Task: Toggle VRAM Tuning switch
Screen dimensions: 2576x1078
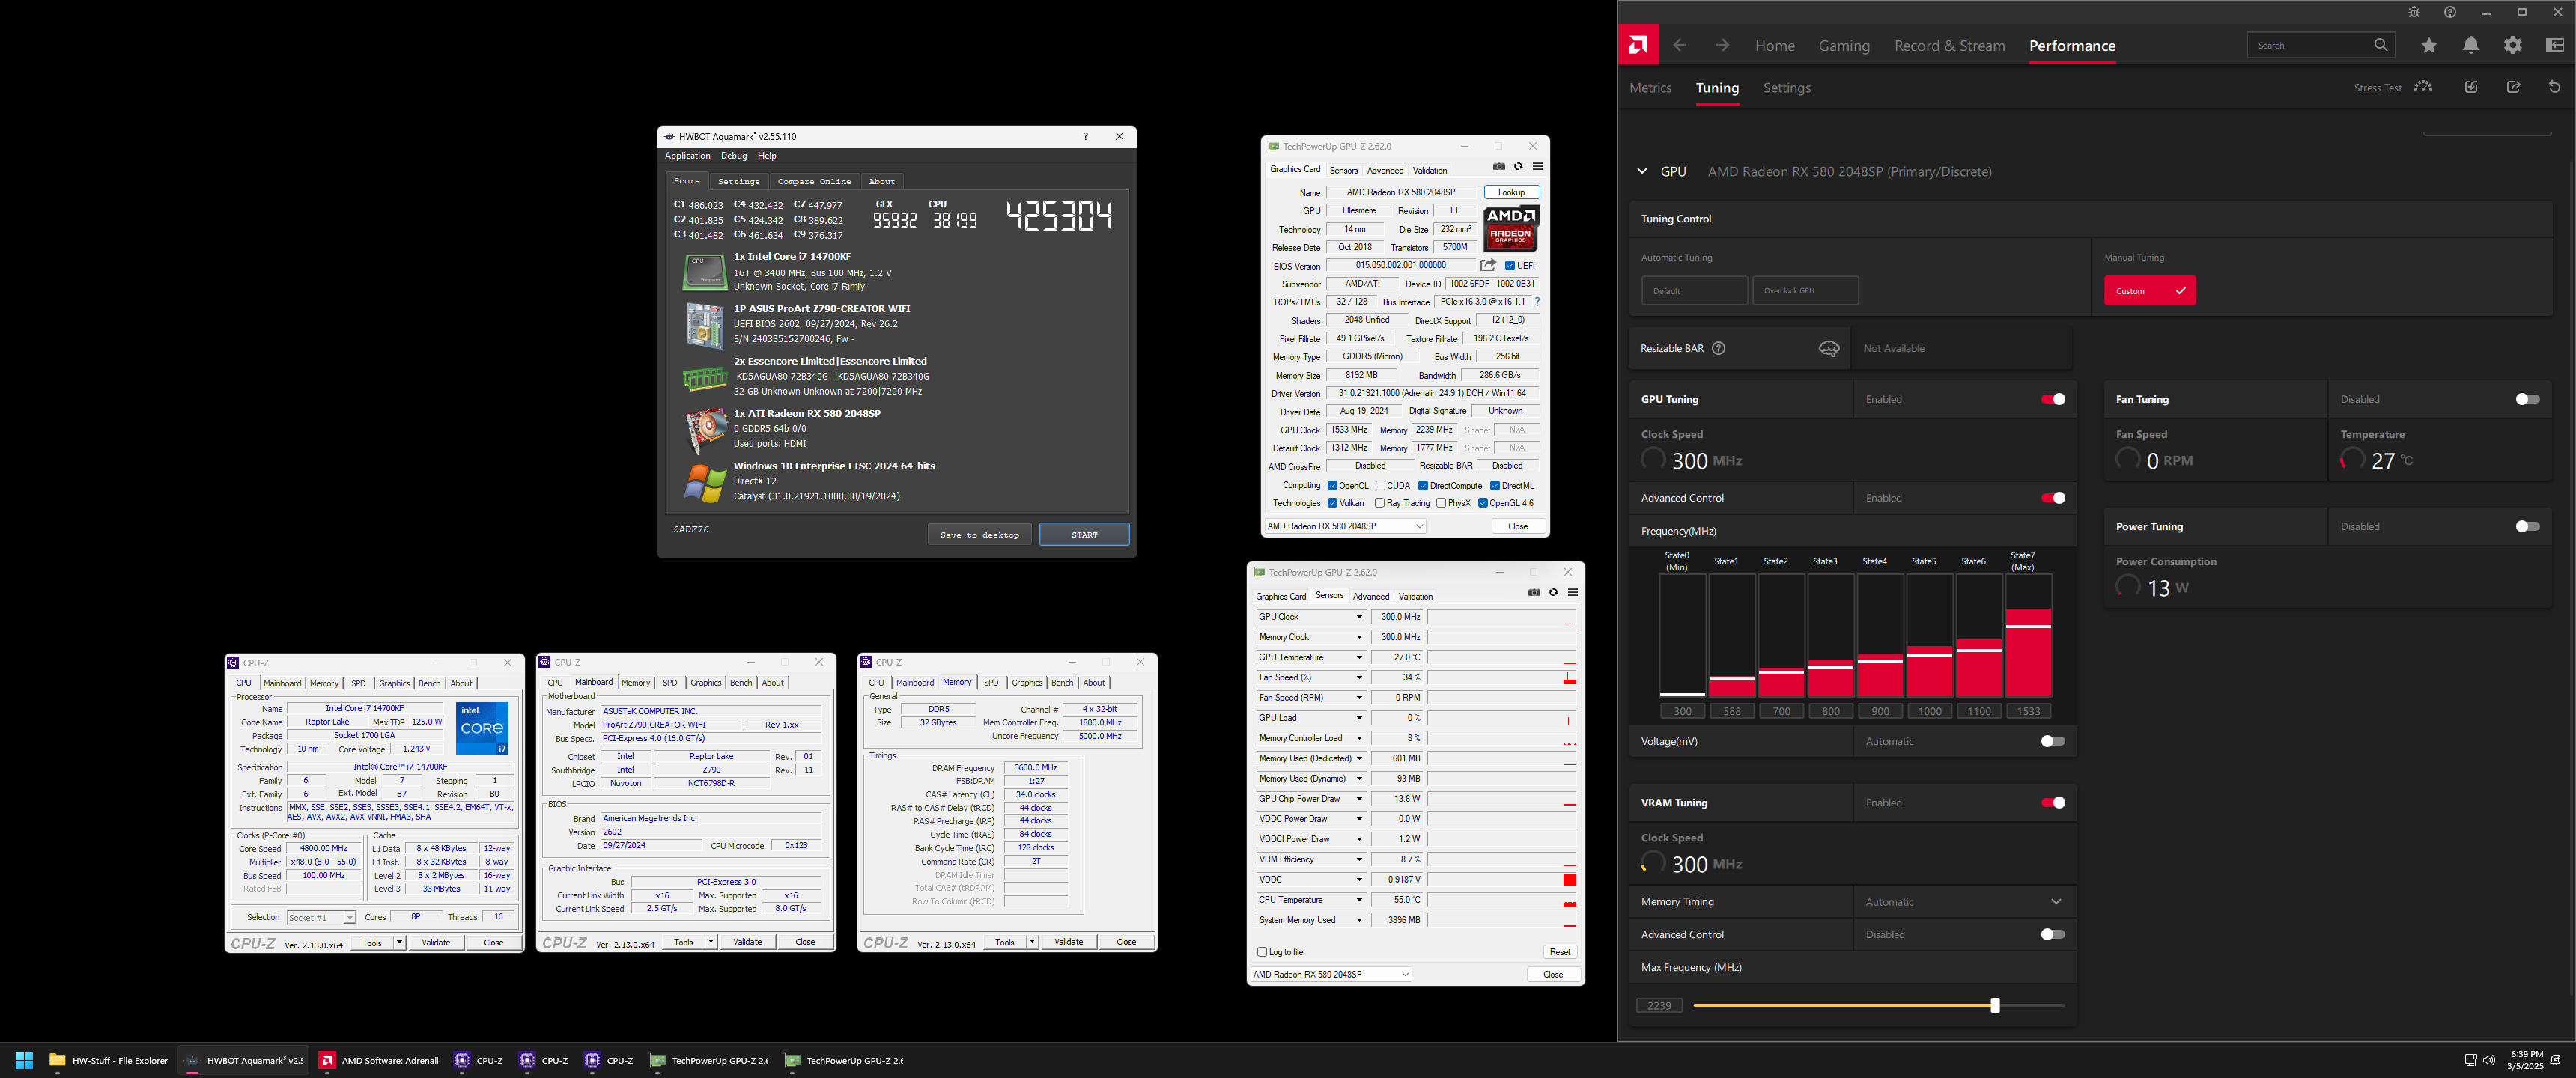Action: 2053,803
